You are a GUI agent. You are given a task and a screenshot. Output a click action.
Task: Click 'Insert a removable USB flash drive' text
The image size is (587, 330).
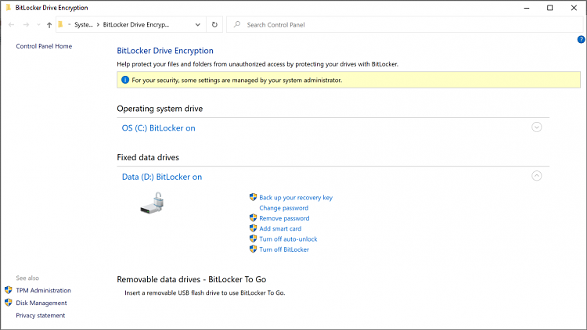[x=205, y=293]
